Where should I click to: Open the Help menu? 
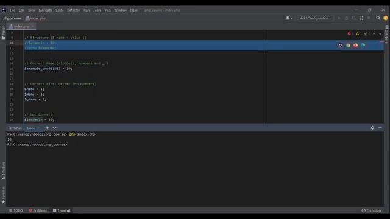134,10
